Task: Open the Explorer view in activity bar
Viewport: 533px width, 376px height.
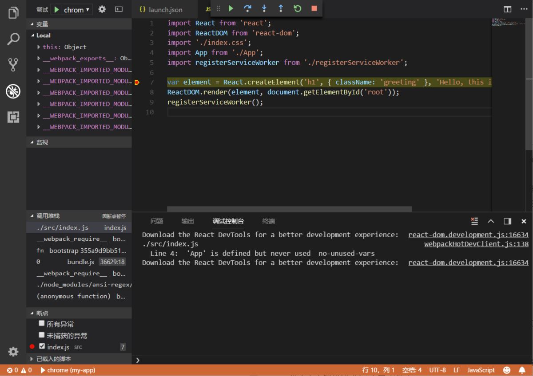Action: 13,13
